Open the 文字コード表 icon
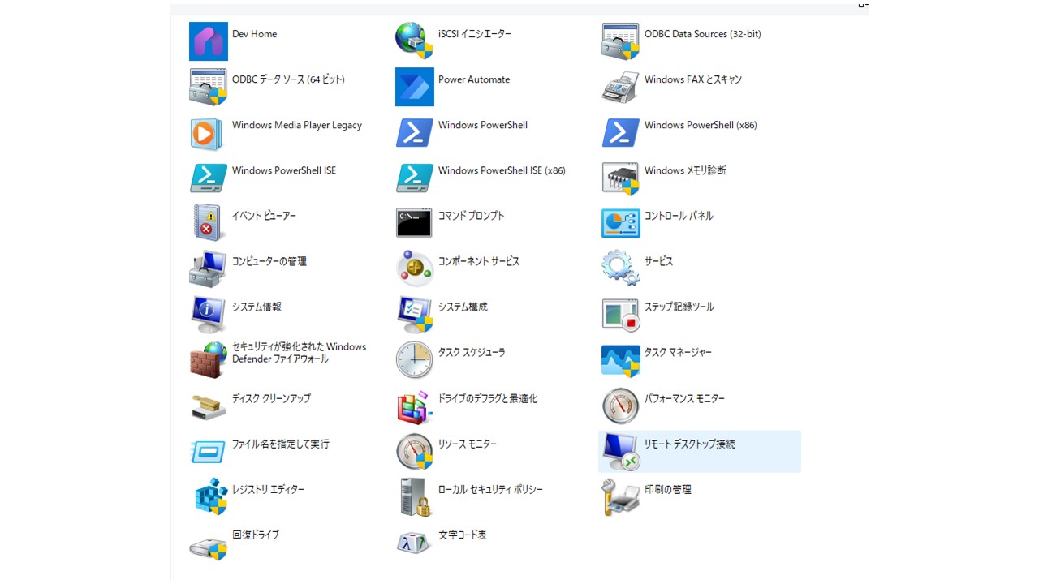This screenshot has height=584, width=1039. tap(415, 542)
